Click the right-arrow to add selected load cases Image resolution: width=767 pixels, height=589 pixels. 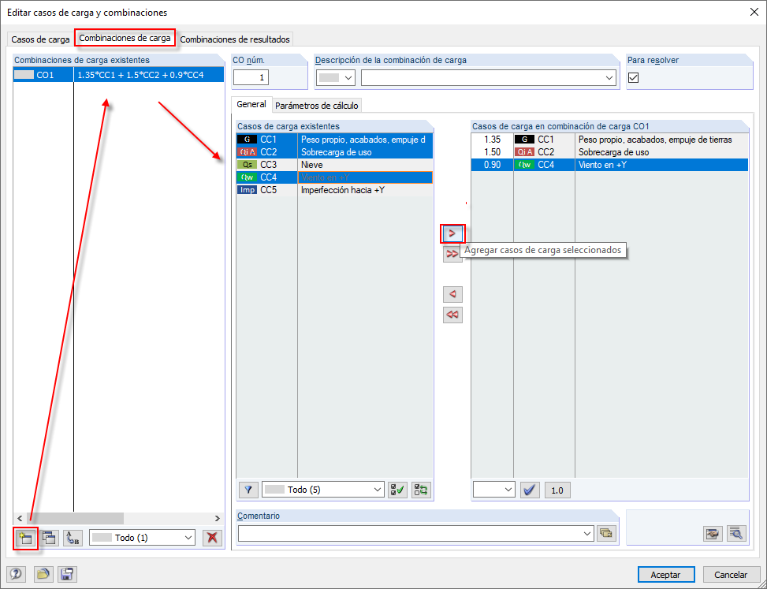click(452, 233)
